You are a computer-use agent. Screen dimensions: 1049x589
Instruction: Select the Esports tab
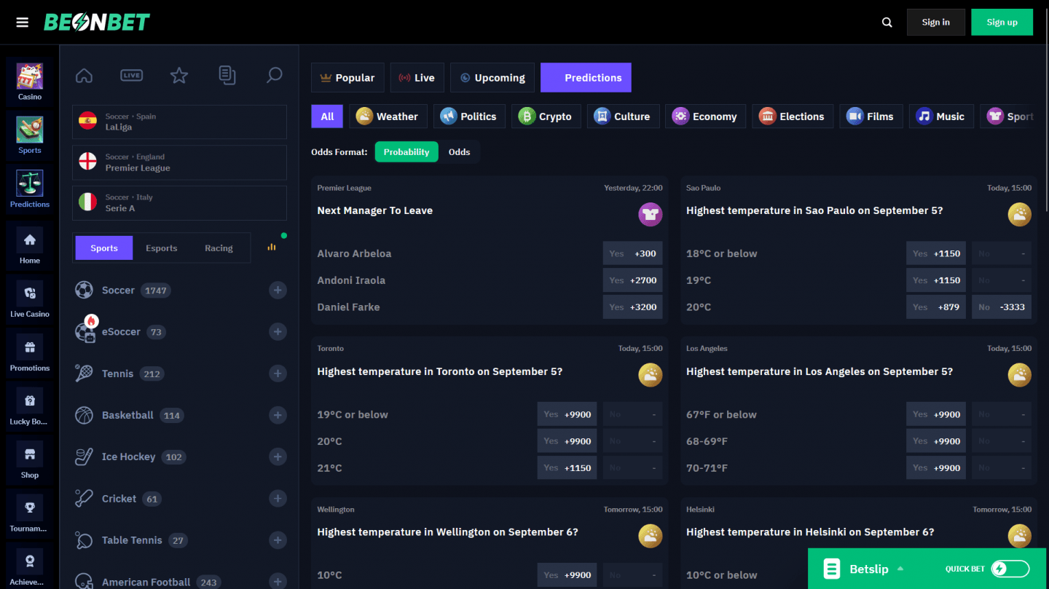click(x=162, y=248)
